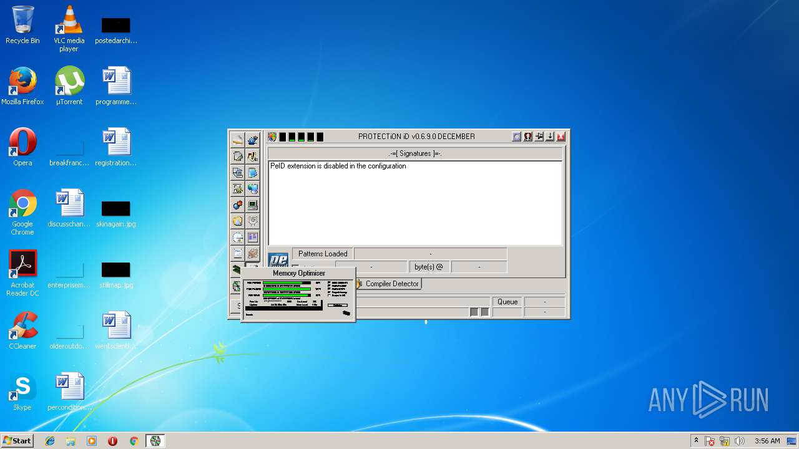Select stillmap.jpg file on desktop

point(116,274)
